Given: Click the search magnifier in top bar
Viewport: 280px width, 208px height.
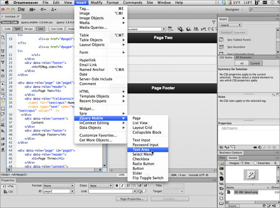Looking at the screenshot, I should point(251,9).
